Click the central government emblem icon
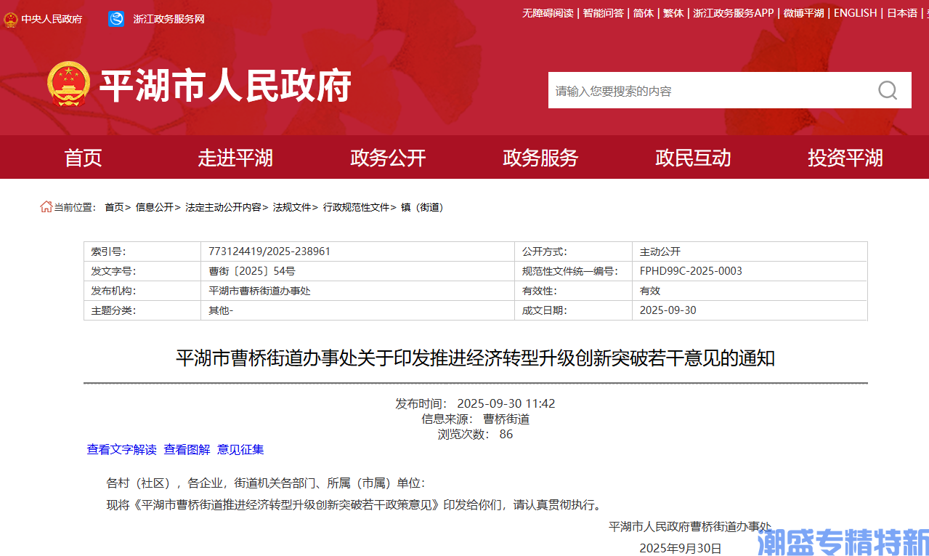The image size is (929, 556). point(10,19)
